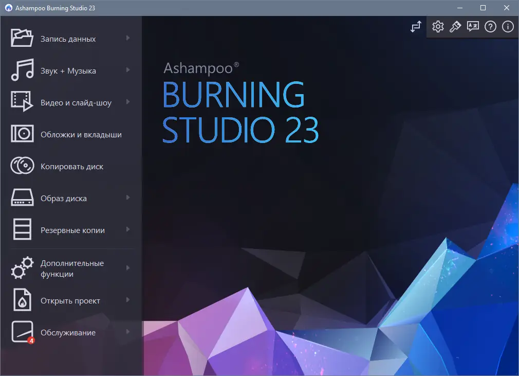Screen dimensions: 519x376
Task: Click the Обложки и вкладыши icon
Action: click(22, 134)
